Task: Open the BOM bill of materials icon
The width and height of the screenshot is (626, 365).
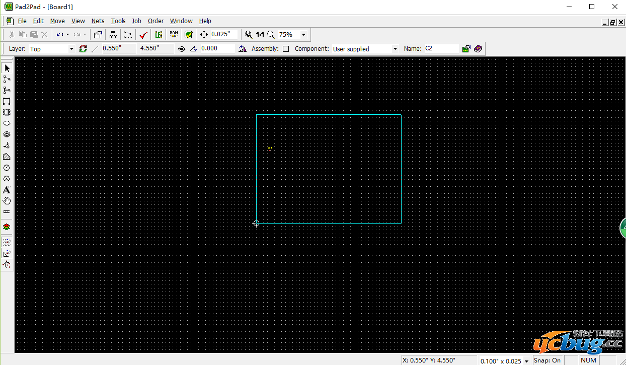Action: pos(174,35)
